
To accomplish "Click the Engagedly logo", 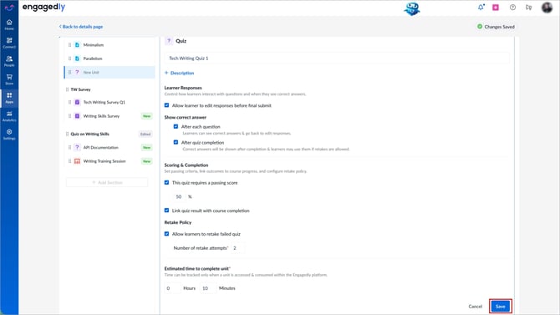I will point(43,8).
